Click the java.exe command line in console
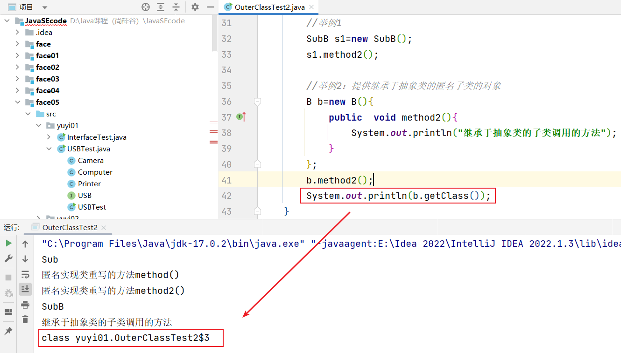The height and width of the screenshot is (353, 621). [331, 244]
